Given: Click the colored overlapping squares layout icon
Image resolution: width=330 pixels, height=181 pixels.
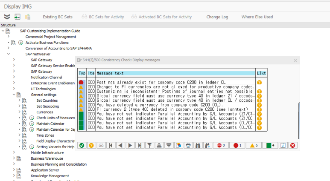Looking at the screenshot, I should click(178, 145).
